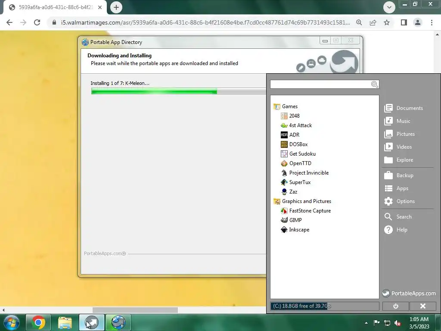Open the Backup briefcase icon
Screen dimensions: 441x331
click(x=388, y=175)
